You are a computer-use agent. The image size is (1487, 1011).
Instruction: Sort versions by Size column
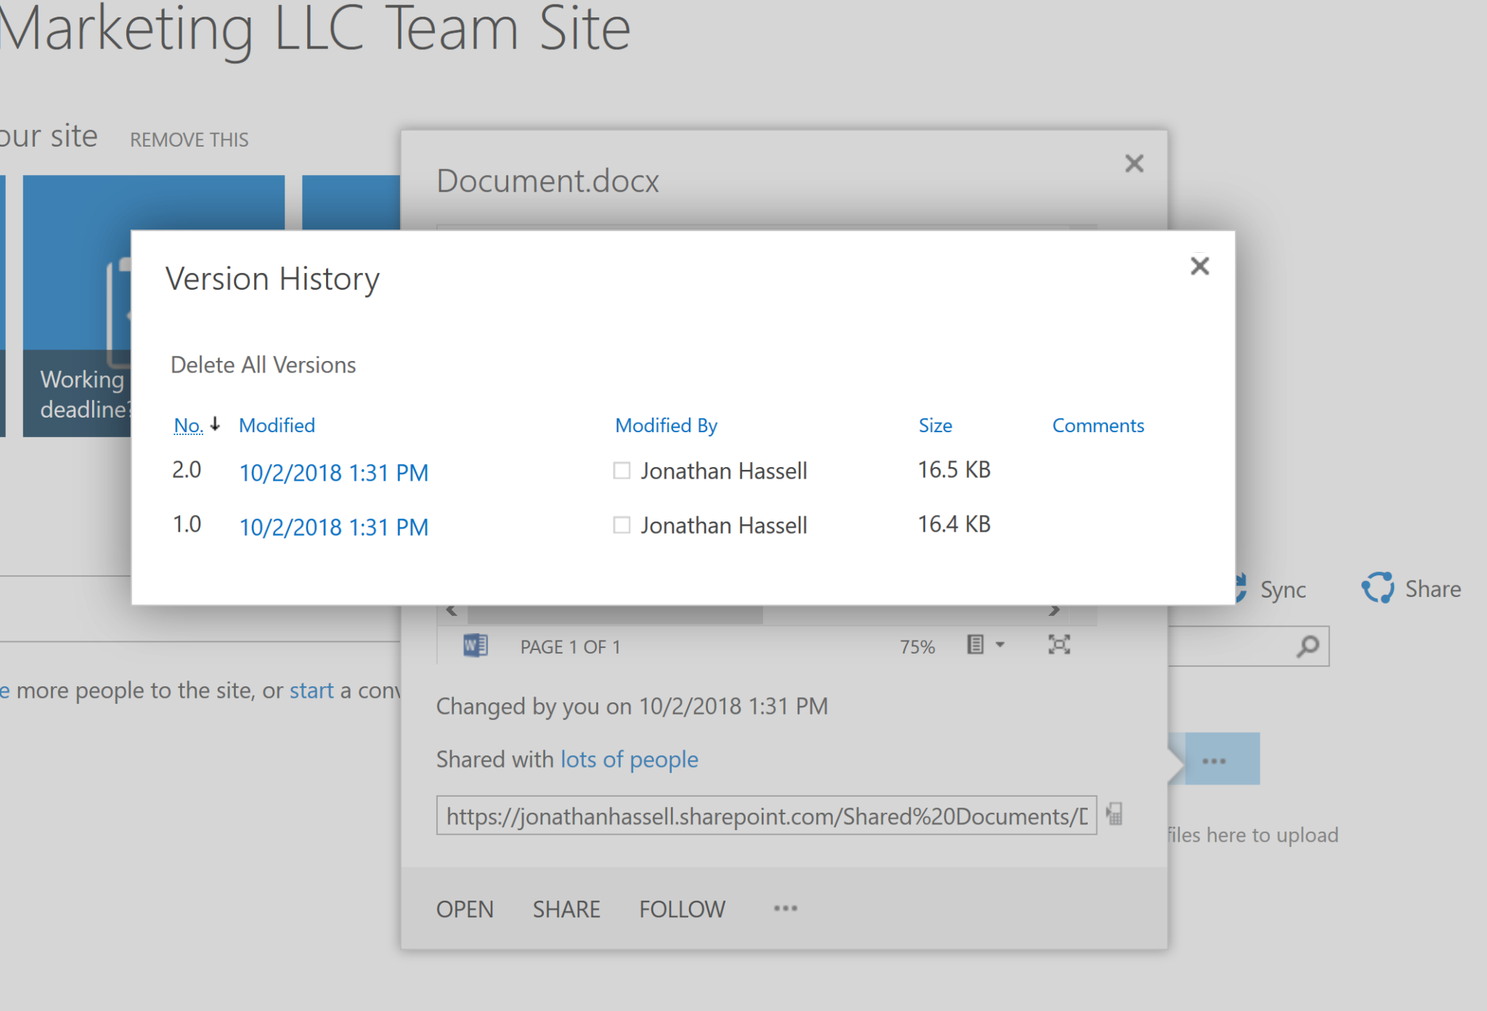[935, 425]
